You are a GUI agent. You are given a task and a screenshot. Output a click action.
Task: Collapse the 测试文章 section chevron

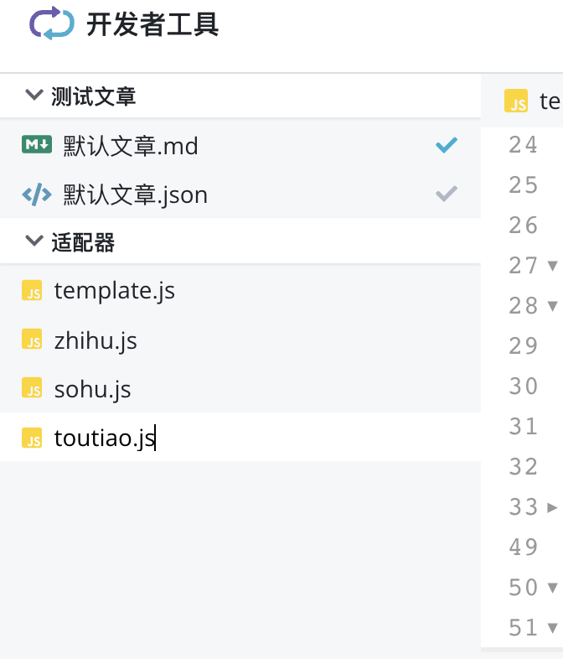[x=34, y=95]
